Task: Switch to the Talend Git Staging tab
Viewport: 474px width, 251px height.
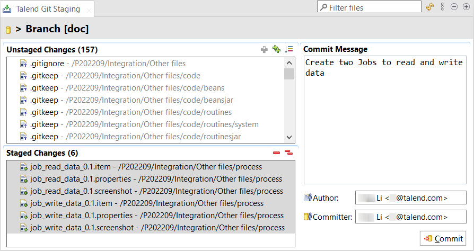Action: pyautogui.click(x=47, y=9)
